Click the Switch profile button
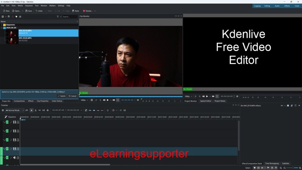The width and height of the screenshot is (302, 170). 62,96
